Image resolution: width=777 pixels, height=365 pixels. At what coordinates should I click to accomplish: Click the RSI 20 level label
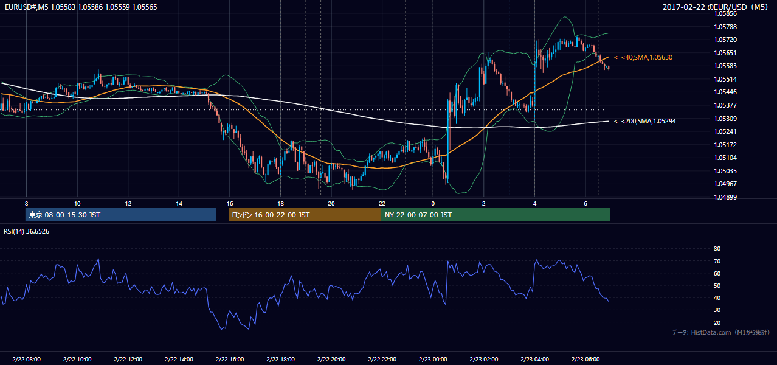click(x=717, y=322)
